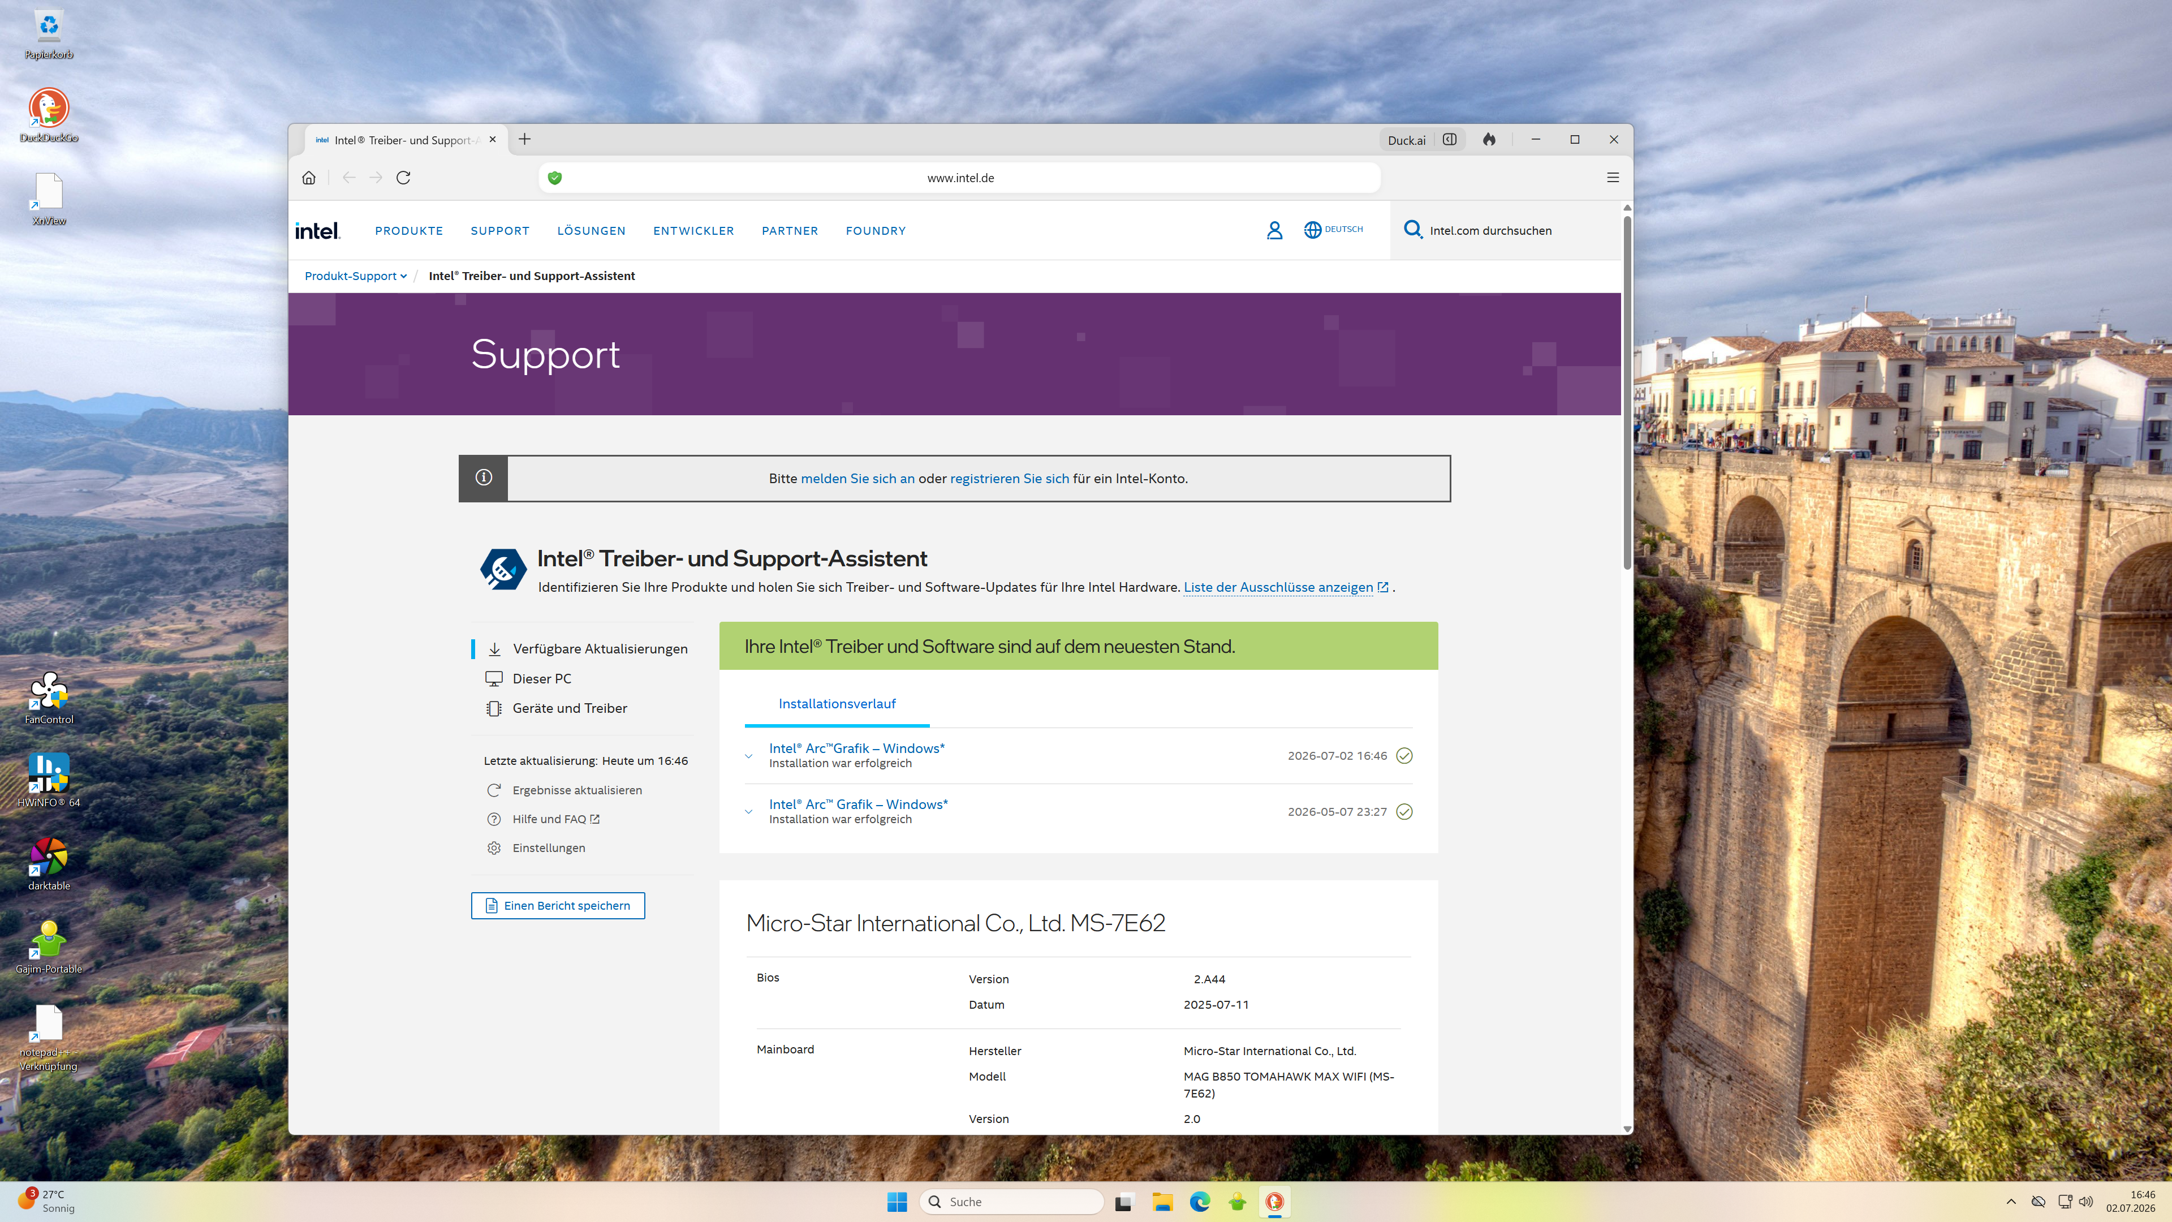Open File Explorer from the taskbar

pos(1163,1202)
